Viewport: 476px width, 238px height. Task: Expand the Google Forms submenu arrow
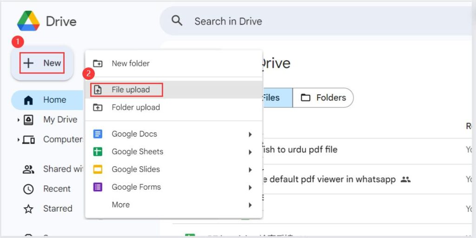click(x=250, y=188)
